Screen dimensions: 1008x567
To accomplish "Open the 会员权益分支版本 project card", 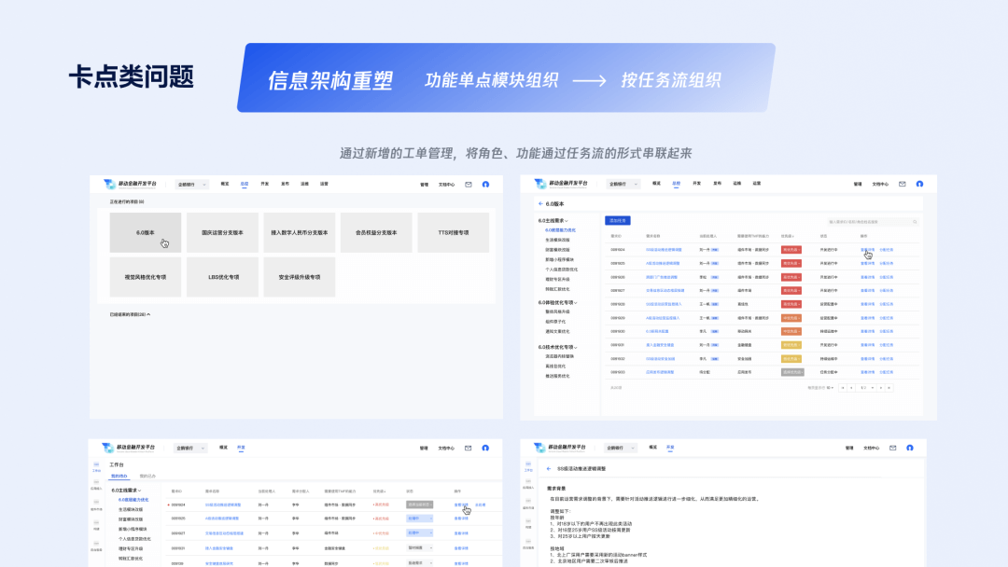I will (x=377, y=232).
